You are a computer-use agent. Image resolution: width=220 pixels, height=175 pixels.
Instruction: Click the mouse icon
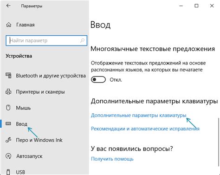(8, 108)
